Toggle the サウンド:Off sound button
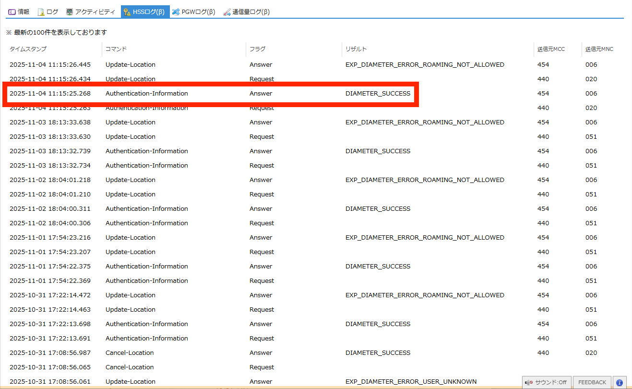Image resolution: width=632 pixels, height=389 pixels. (x=546, y=382)
